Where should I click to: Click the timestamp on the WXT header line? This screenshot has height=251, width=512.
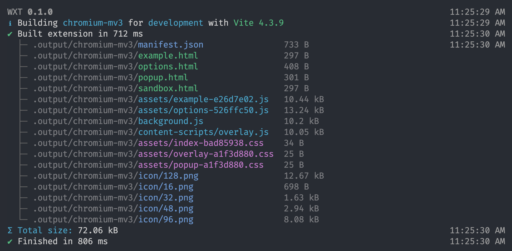point(477,12)
